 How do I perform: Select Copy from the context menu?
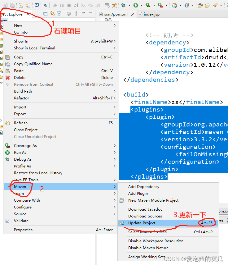coord(61,57)
